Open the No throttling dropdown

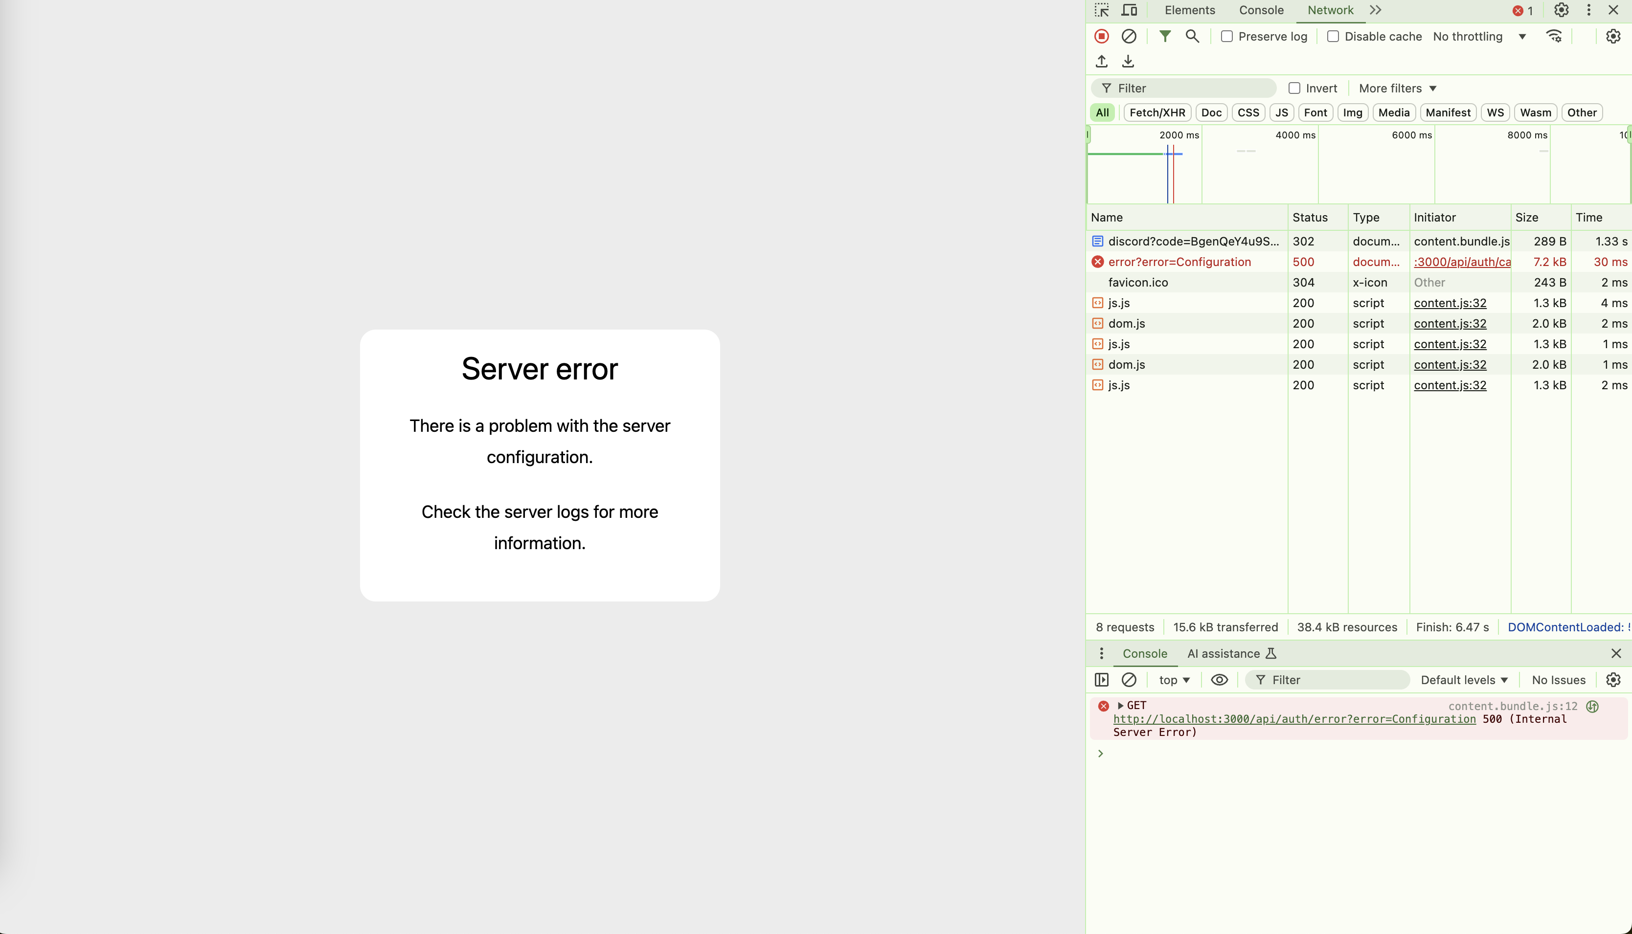click(x=1479, y=37)
